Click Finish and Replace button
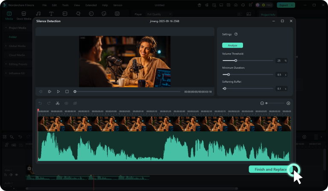Screen dimensions: 328x191 point(271,169)
